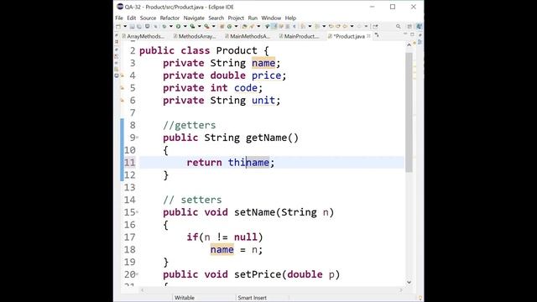Toggle the highlighted Mark Occurrences button
This screenshot has height=302, width=537.
[274, 26]
